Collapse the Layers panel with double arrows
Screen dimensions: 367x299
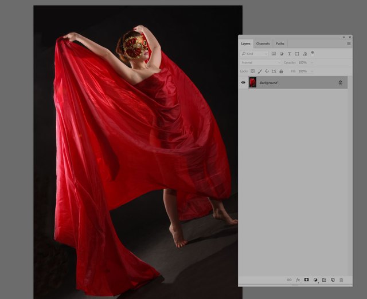click(344, 37)
